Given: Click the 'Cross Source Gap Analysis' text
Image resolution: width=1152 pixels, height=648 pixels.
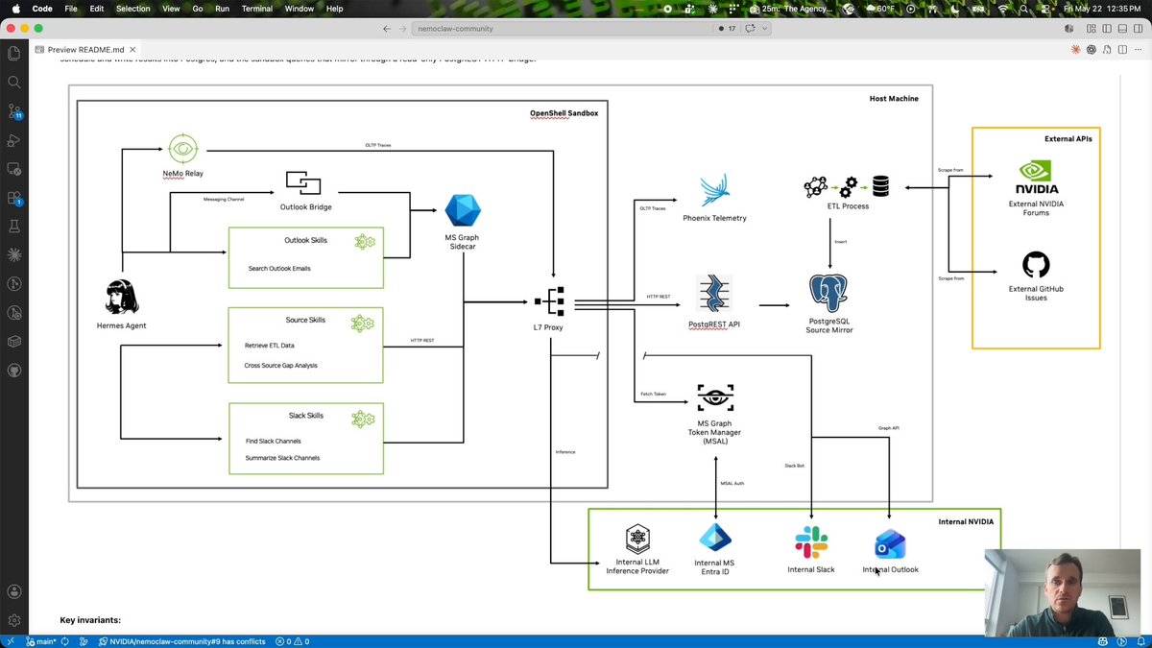Looking at the screenshot, I should [x=280, y=366].
